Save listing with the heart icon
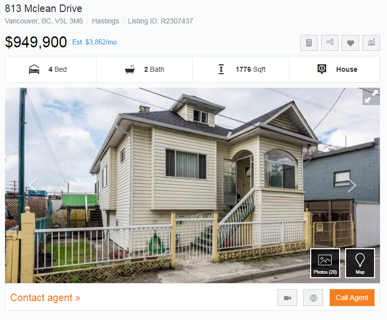Image resolution: width=387 pixels, height=320 pixels. (350, 43)
